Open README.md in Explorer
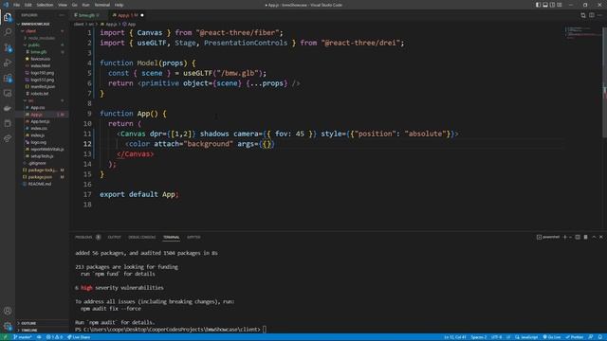The width and height of the screenshot is (607, 341). [x=42, y=184]
